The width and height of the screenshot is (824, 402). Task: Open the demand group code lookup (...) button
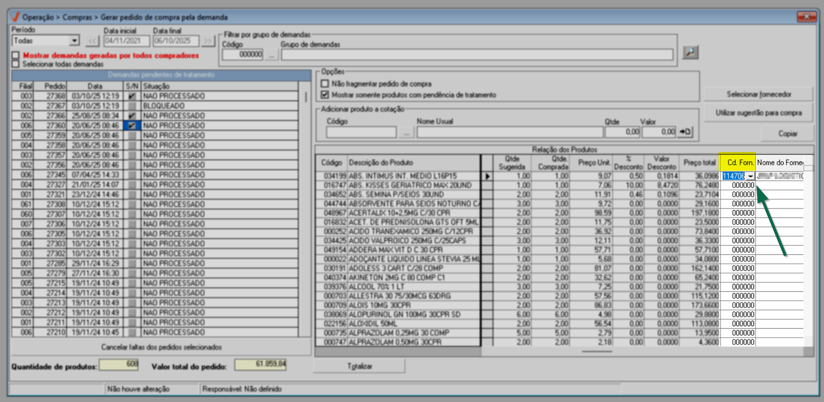271,55
